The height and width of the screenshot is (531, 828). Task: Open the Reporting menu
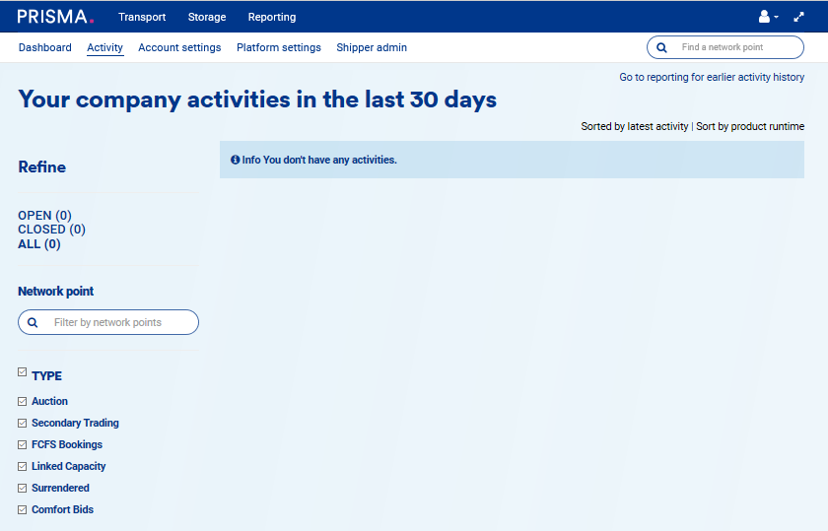[x=272, y=17]
